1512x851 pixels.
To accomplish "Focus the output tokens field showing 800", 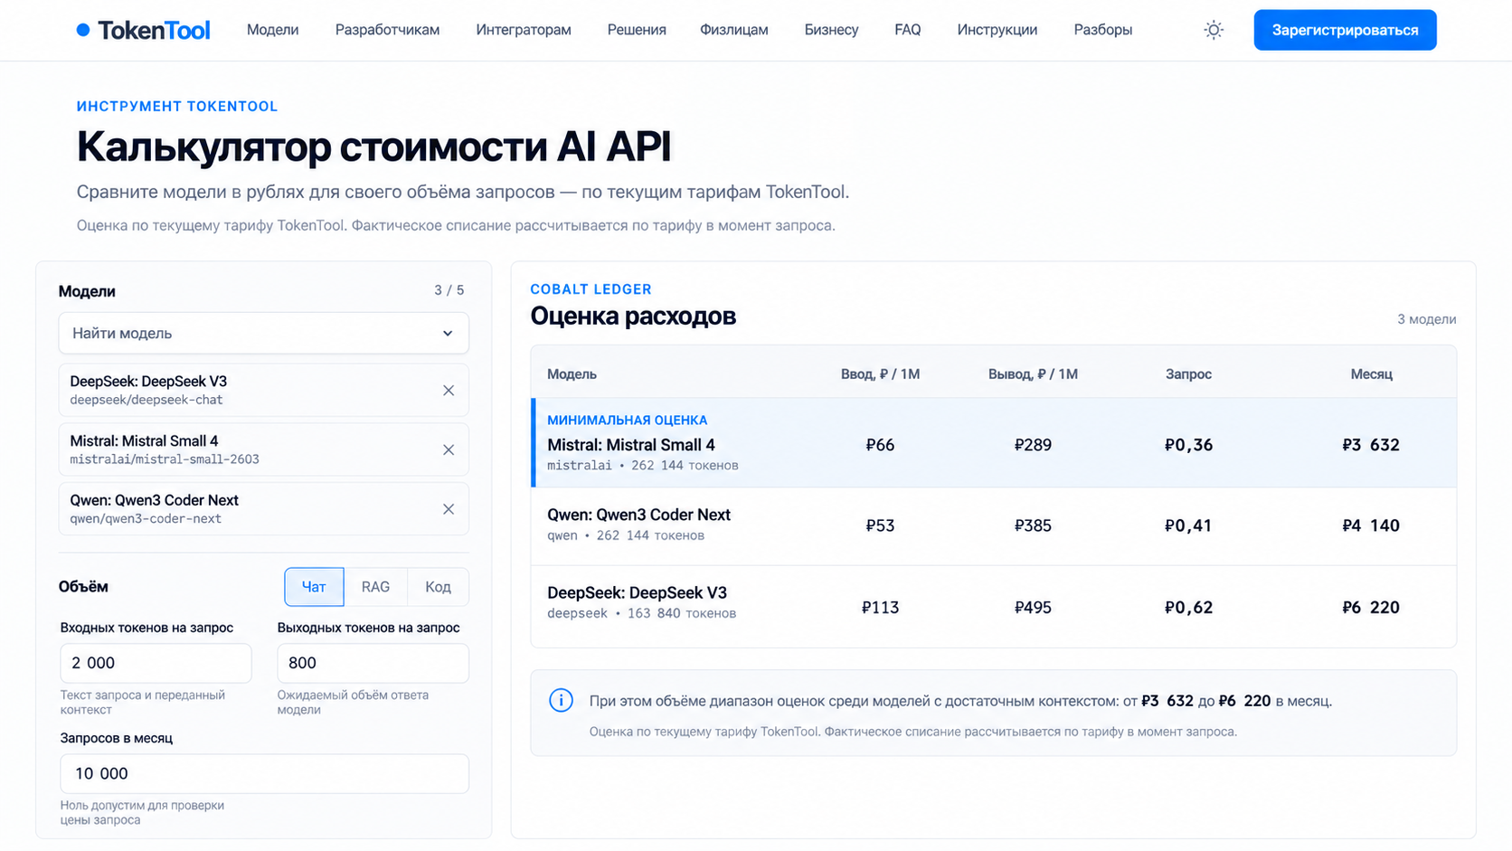I will coord(373,663).
